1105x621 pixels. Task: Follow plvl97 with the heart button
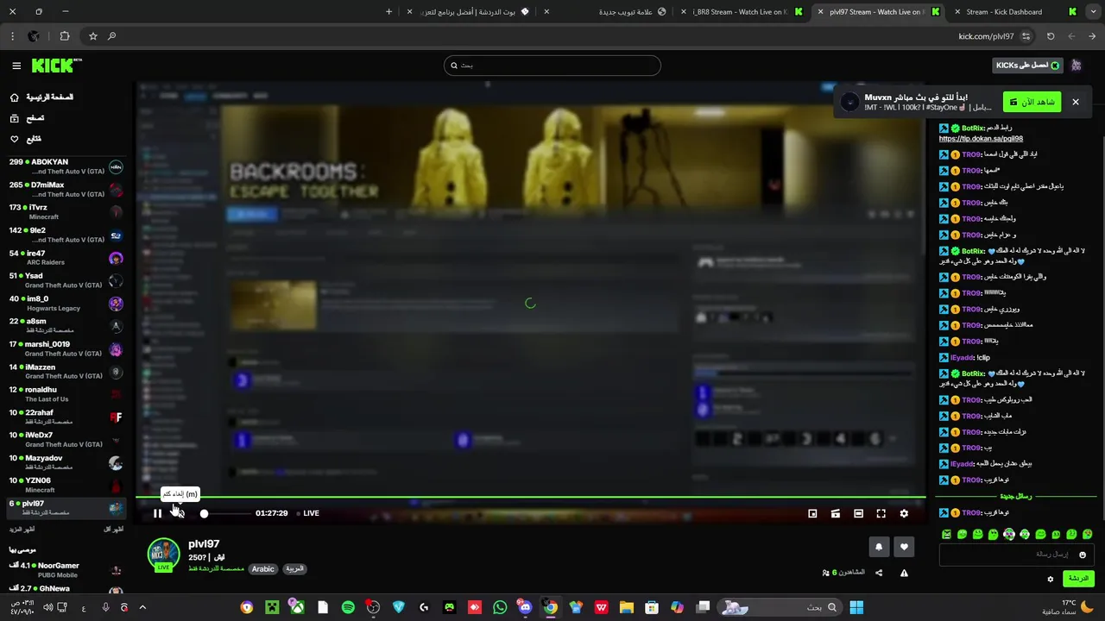coord(904,546)
